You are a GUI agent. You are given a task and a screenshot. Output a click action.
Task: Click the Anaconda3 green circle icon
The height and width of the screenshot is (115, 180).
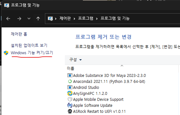pyautogui.click(x=70, y=81)
